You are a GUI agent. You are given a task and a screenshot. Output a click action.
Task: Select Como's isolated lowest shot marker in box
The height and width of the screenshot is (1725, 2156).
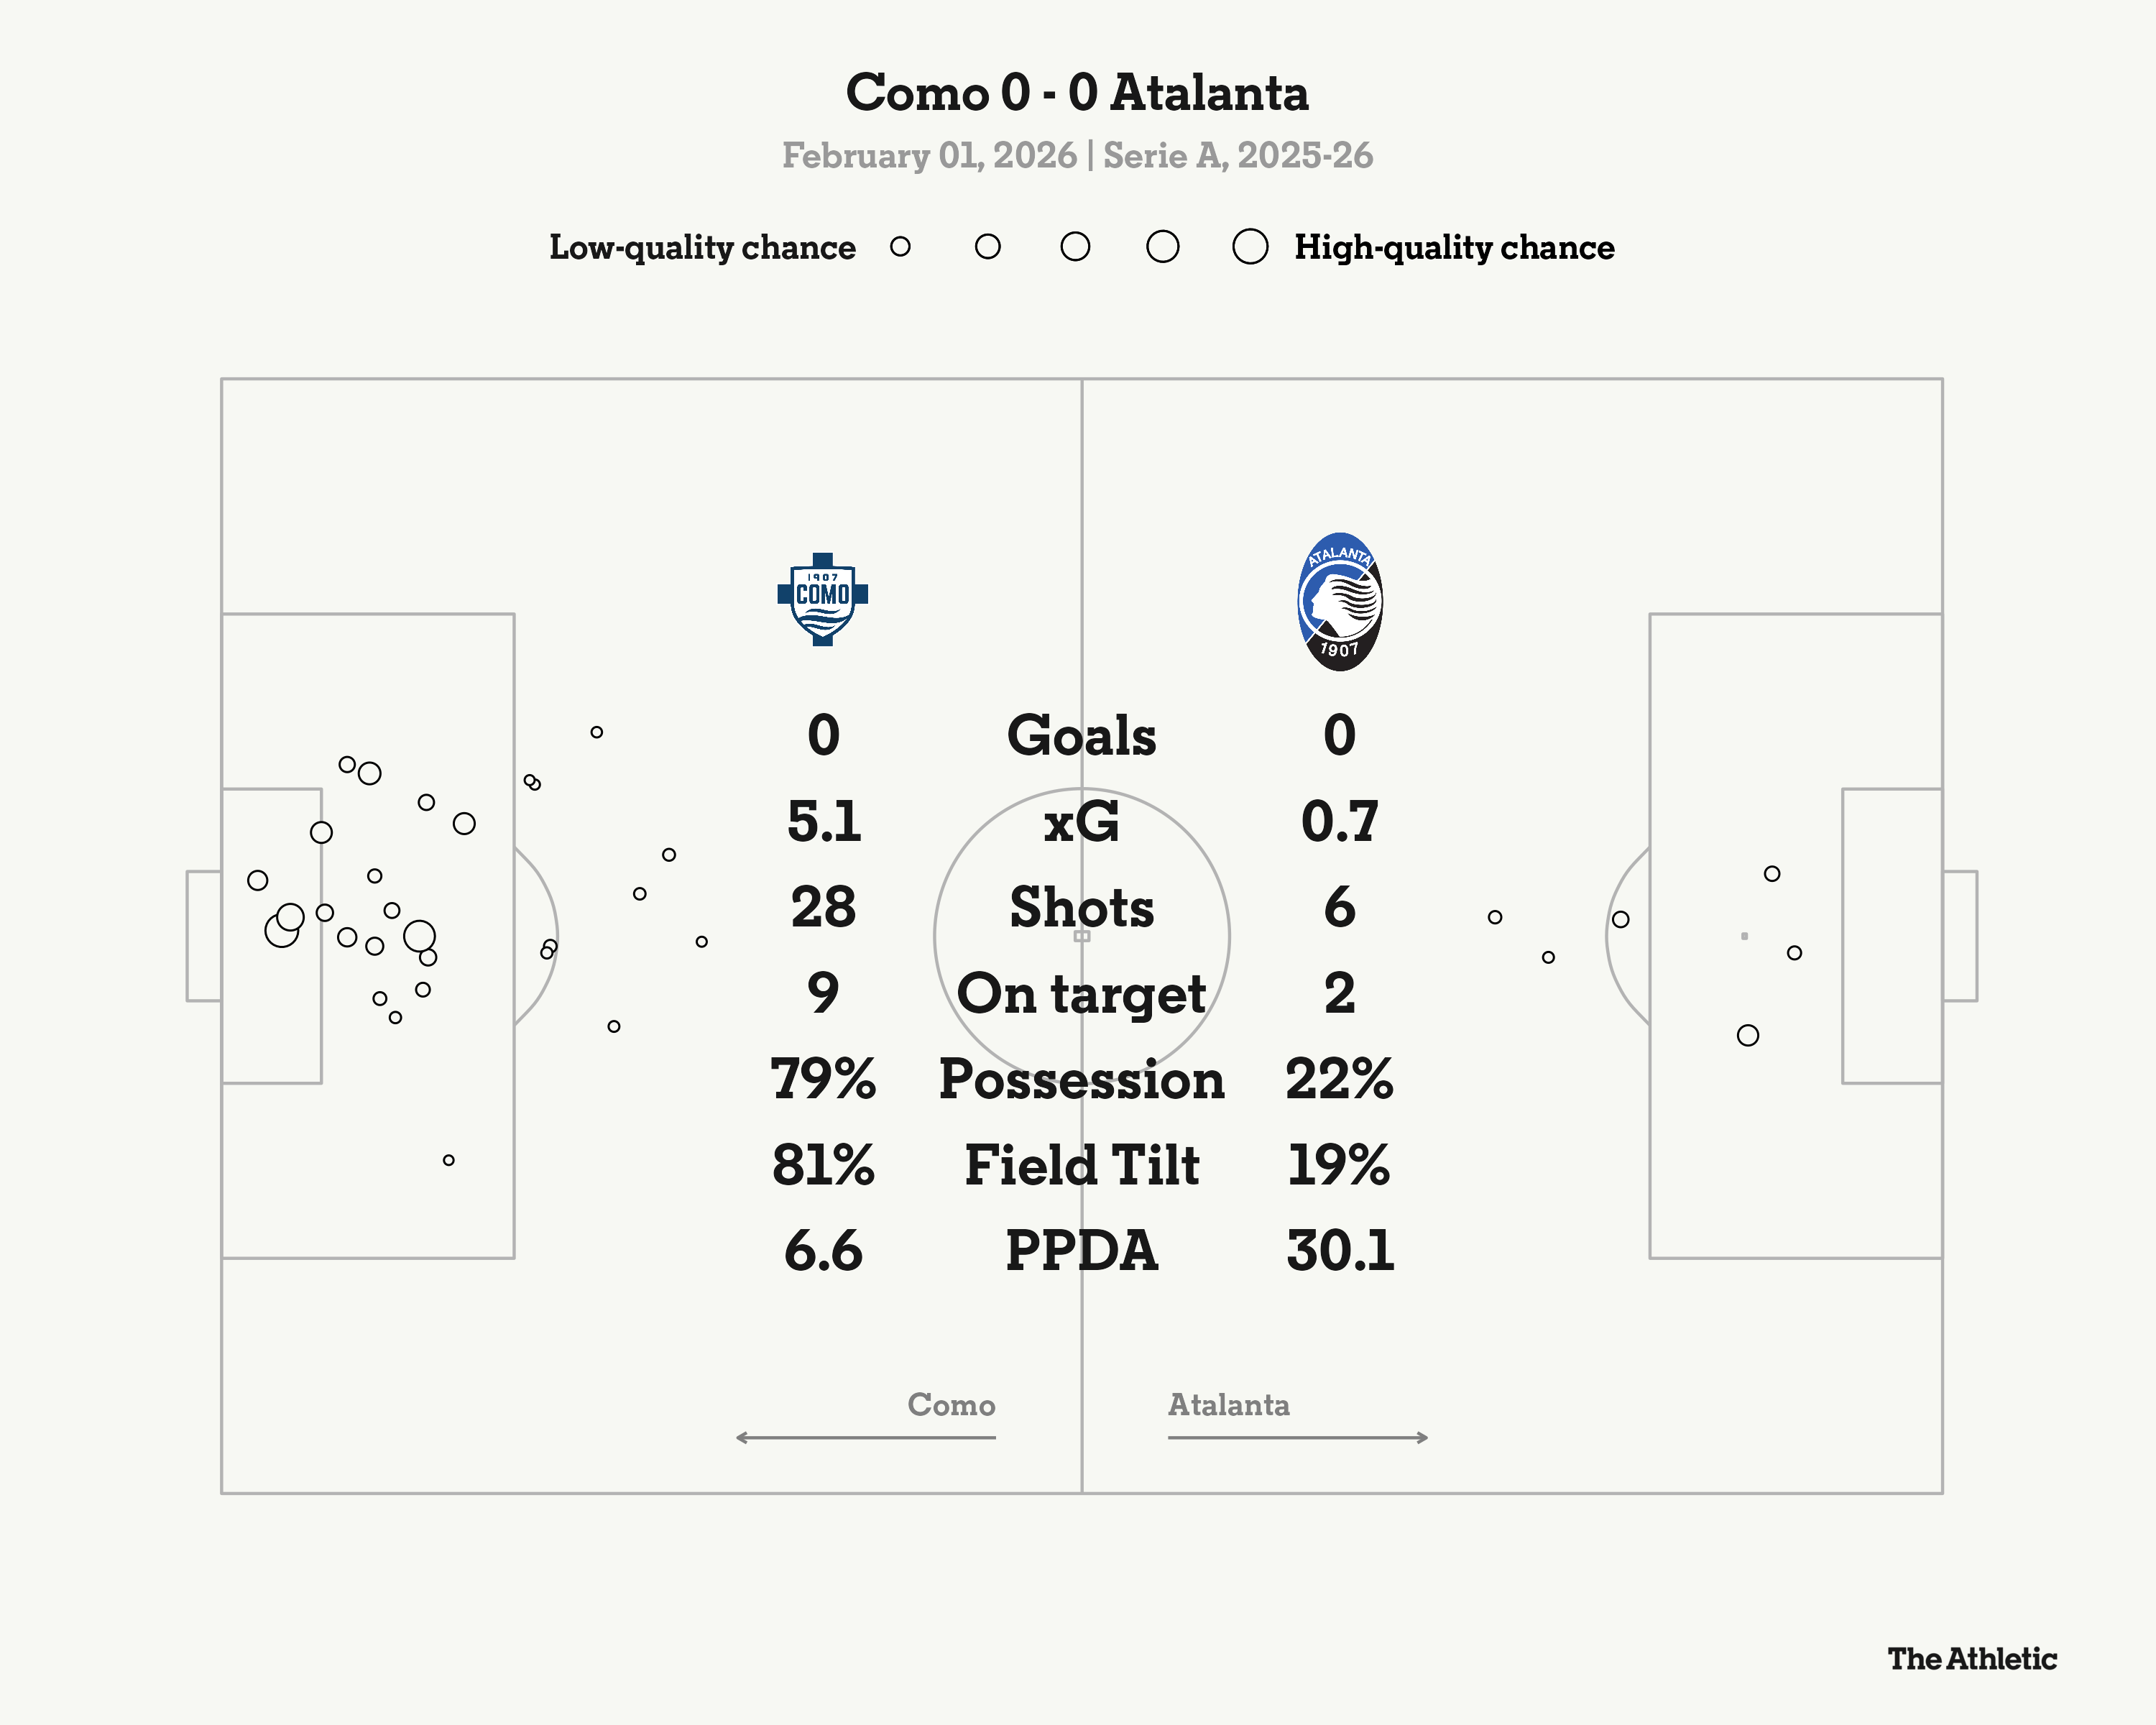[x=449, y=1160]
